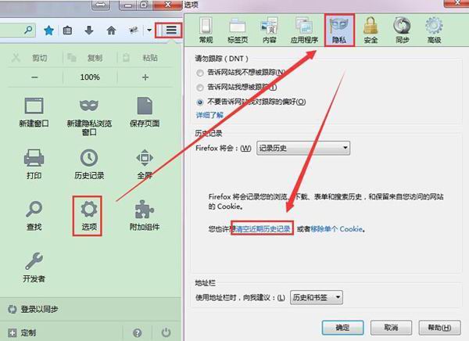Switch to the Advanced (高级) tab
The height and width of the screenshot is (341, 469).
click(434, 31)
